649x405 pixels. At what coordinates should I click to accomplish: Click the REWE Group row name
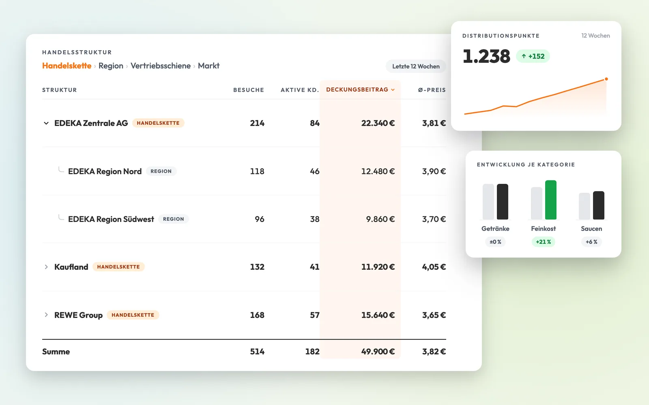tap(78, 315)
